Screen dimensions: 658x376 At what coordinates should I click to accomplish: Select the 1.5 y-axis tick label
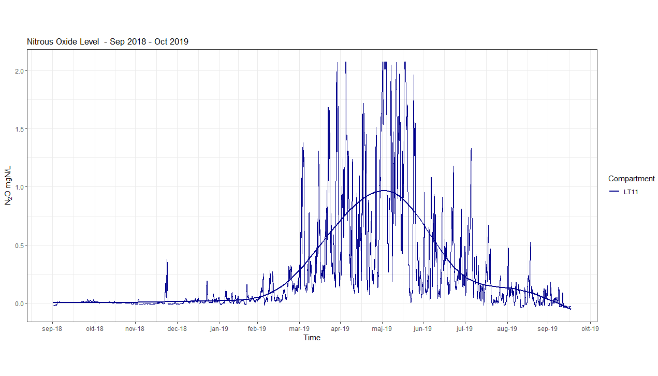pos(20,129)
